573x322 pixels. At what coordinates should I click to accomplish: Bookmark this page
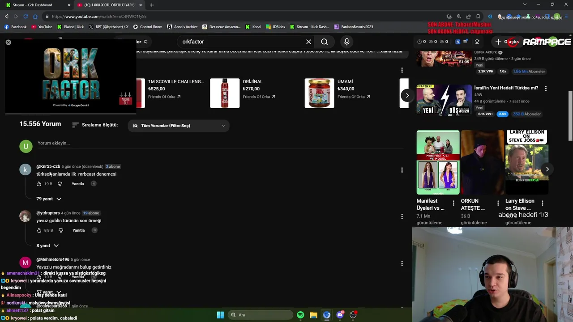pyautogui.click(x=478, y=17)
